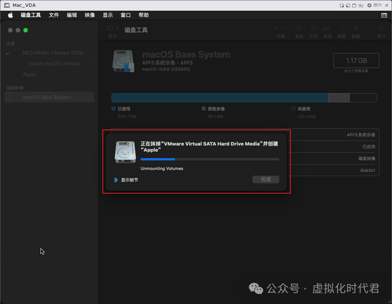
Task: Click the '95.1 MB' other volumes value
Action: (216, 116)
